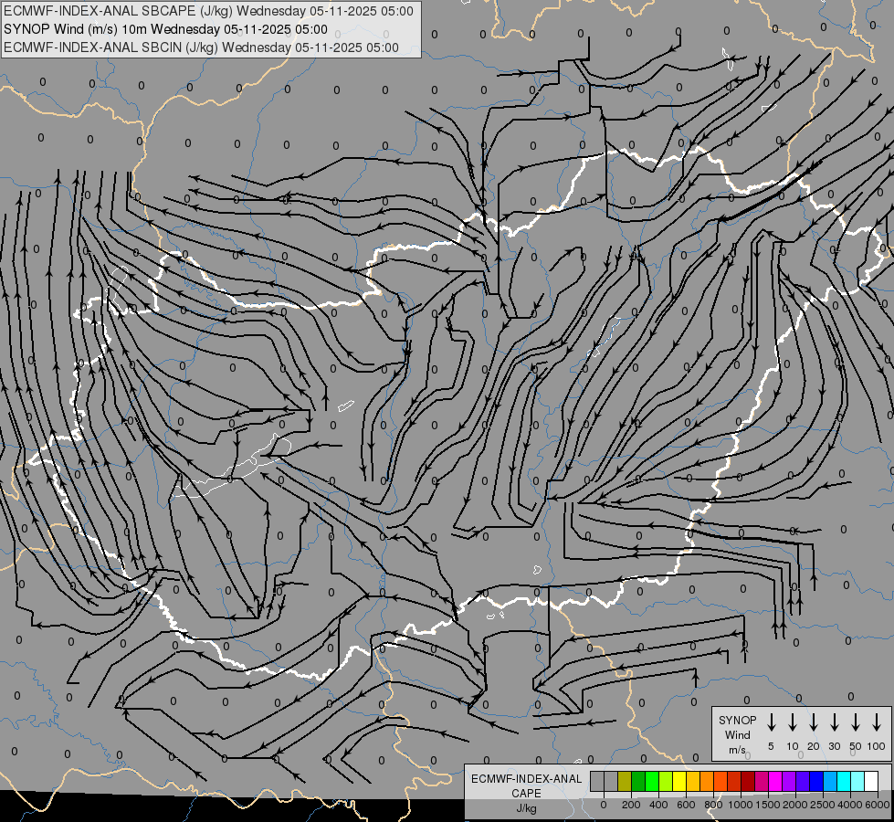Click the 20 m/s wind speed label
Viewport: 894px width, 822px height.
[x=814, y=746]
